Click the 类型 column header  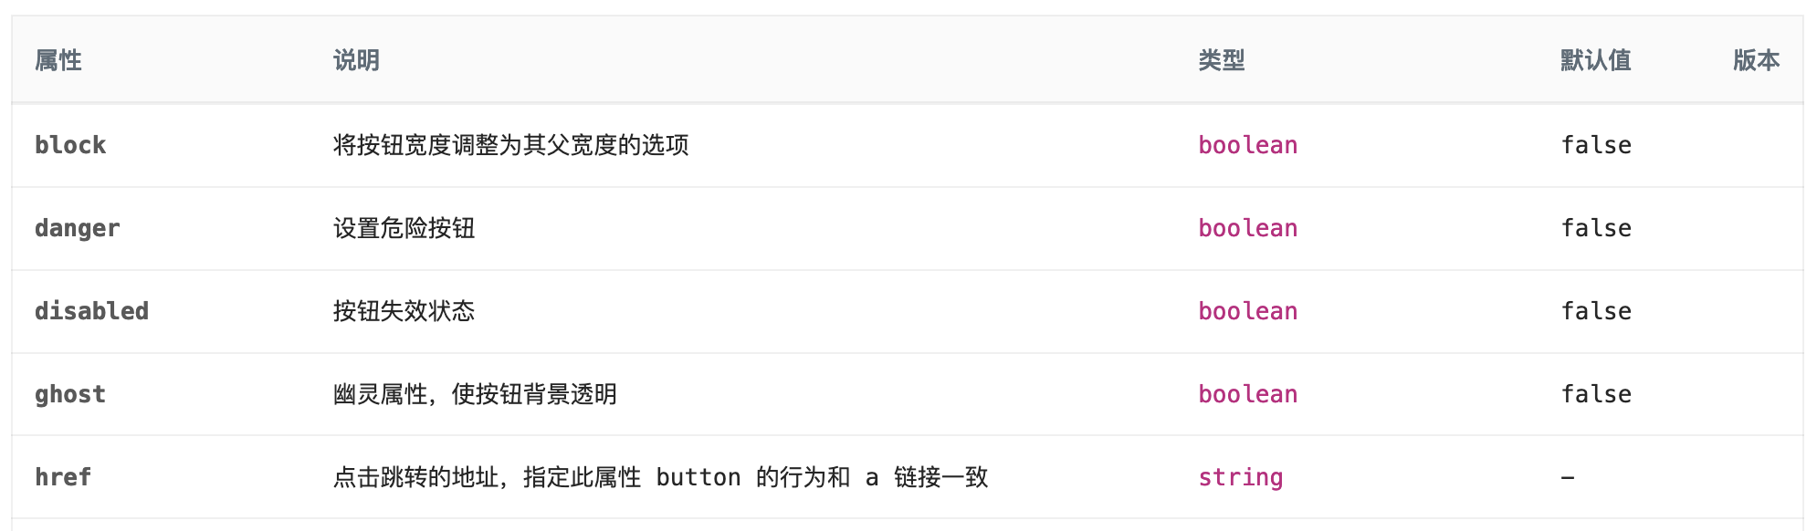pos(1222,60)
